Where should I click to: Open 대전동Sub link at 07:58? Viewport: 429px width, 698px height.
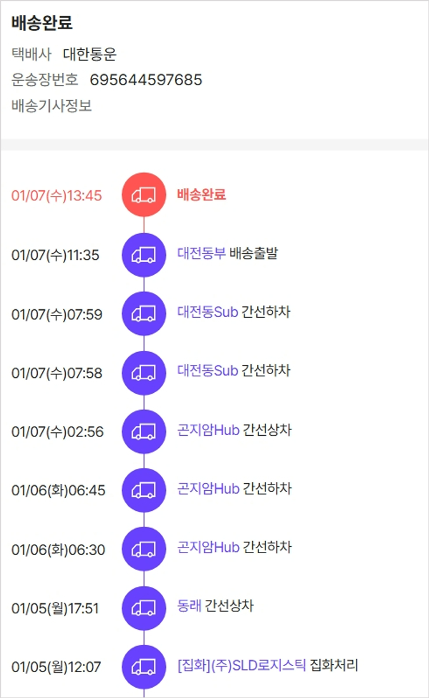point(208,371)
